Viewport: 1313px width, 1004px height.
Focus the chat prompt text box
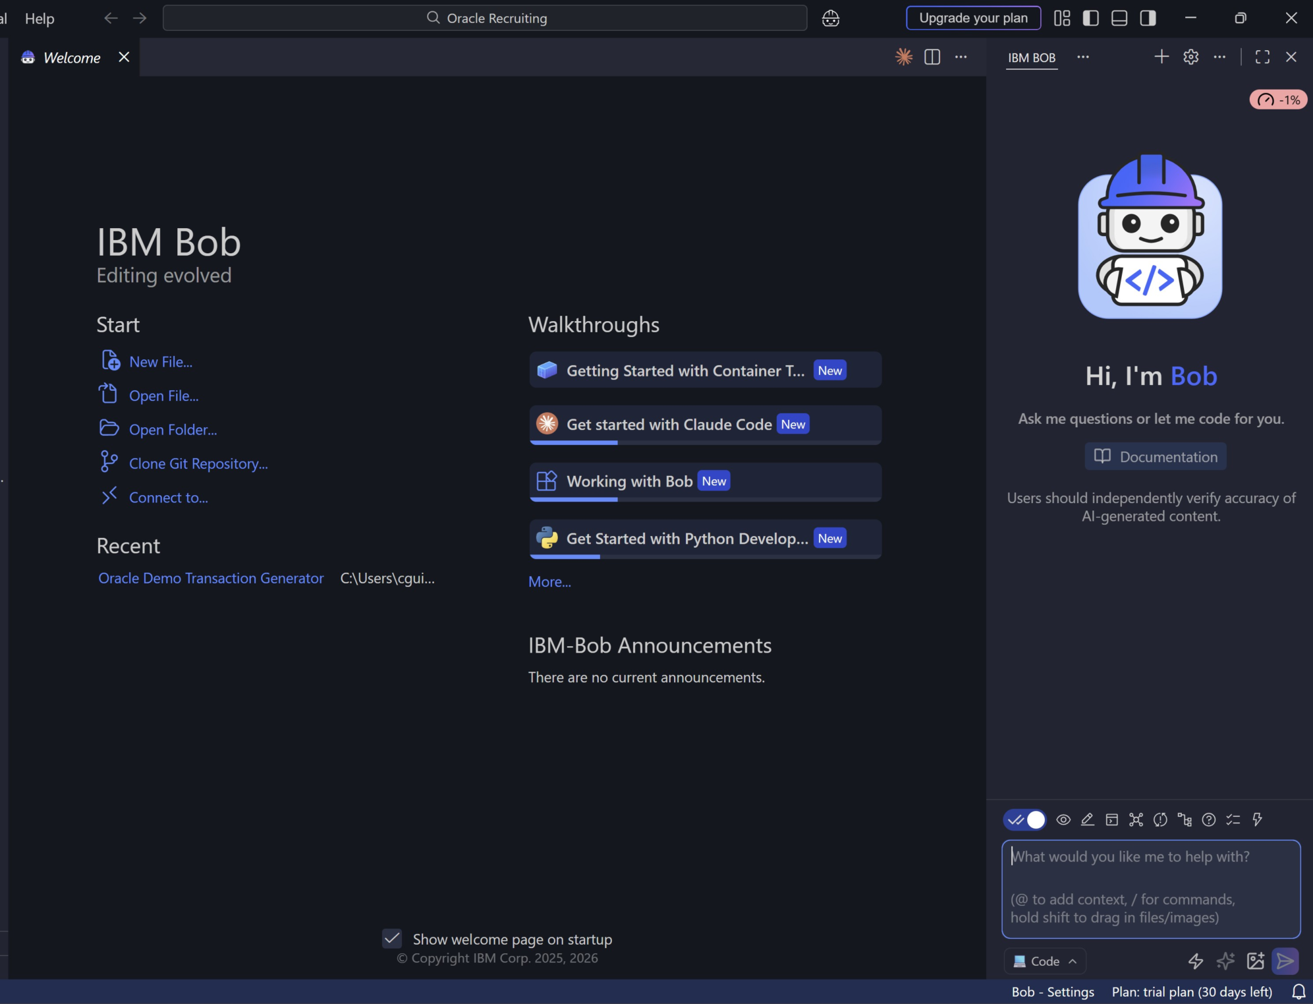click(1151, 889)
